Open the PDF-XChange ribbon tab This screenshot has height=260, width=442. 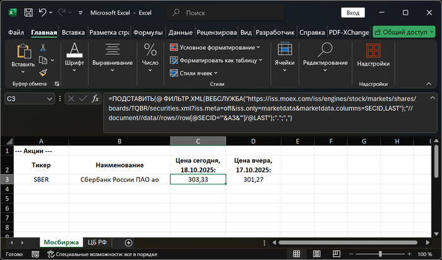click(x=349, y=33)
